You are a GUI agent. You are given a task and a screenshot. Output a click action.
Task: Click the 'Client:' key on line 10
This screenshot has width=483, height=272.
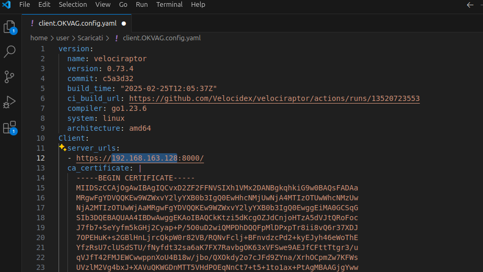(x=74, y=138)
